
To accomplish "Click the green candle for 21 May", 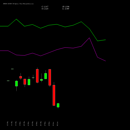I will [x=29, y=82].
